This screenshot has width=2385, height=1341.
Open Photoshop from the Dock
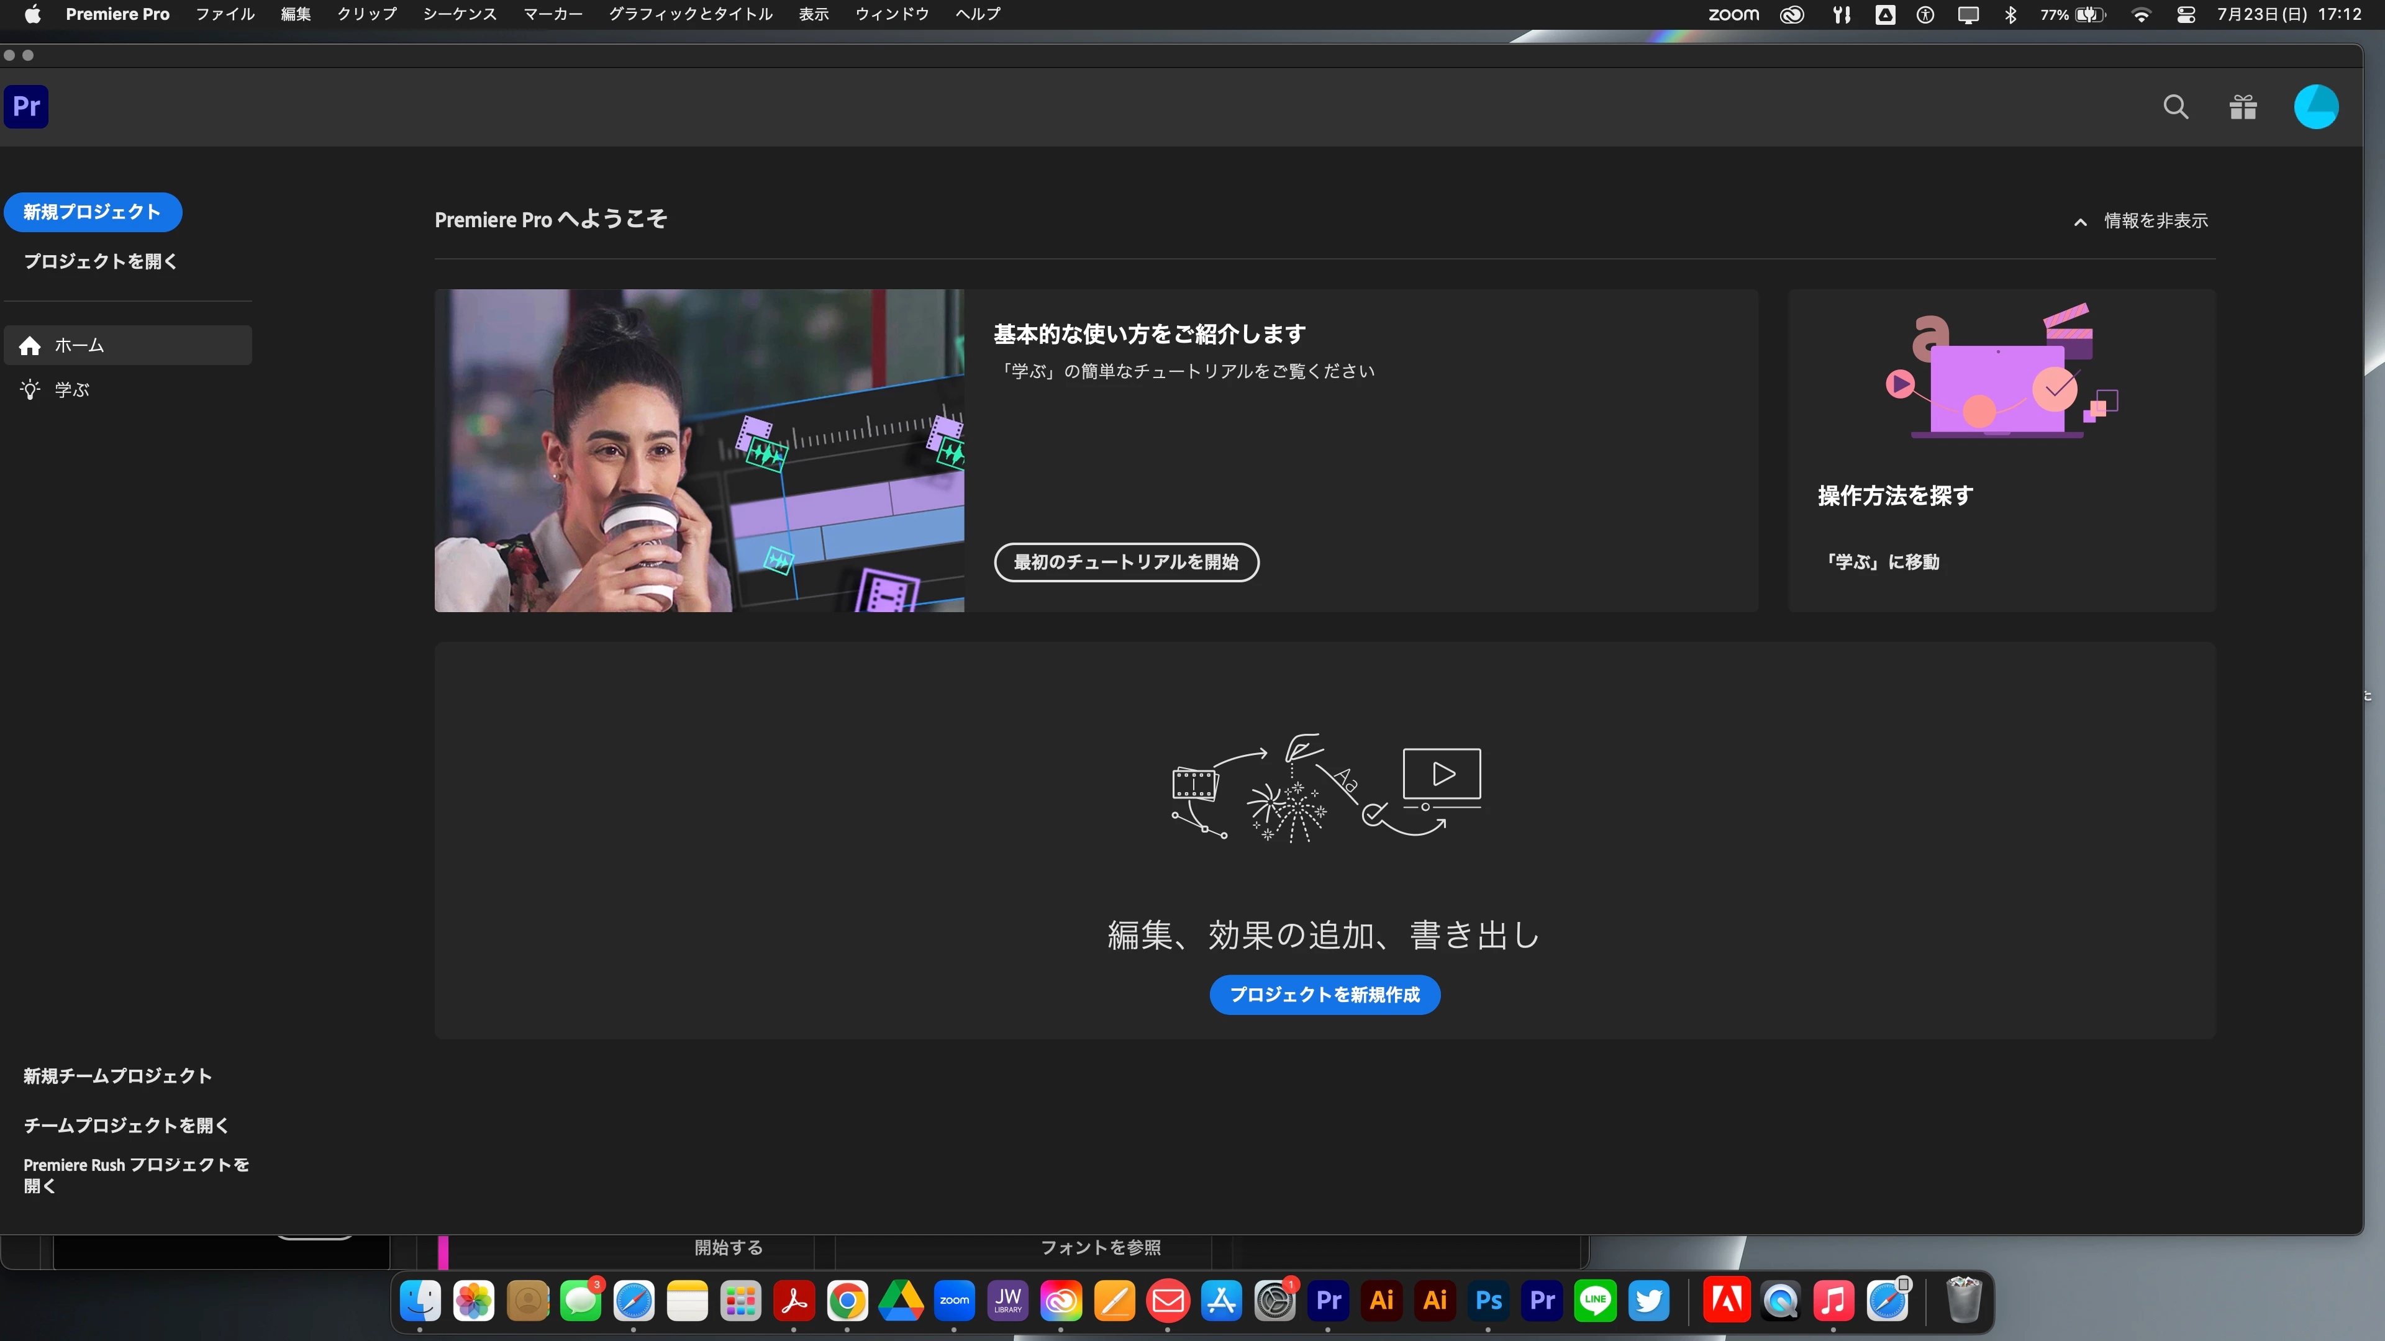point(1488,1300)
